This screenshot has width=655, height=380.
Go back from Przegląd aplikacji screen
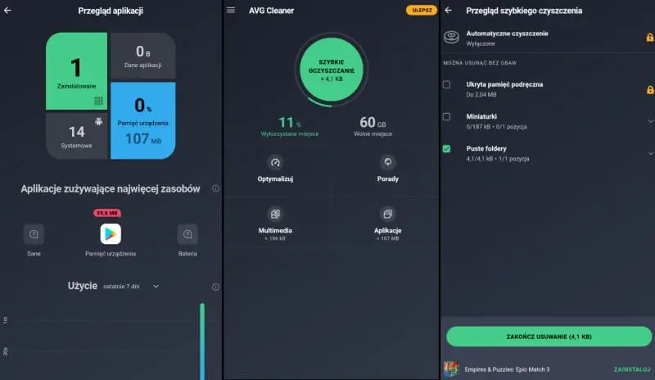(x=7, y=11)
